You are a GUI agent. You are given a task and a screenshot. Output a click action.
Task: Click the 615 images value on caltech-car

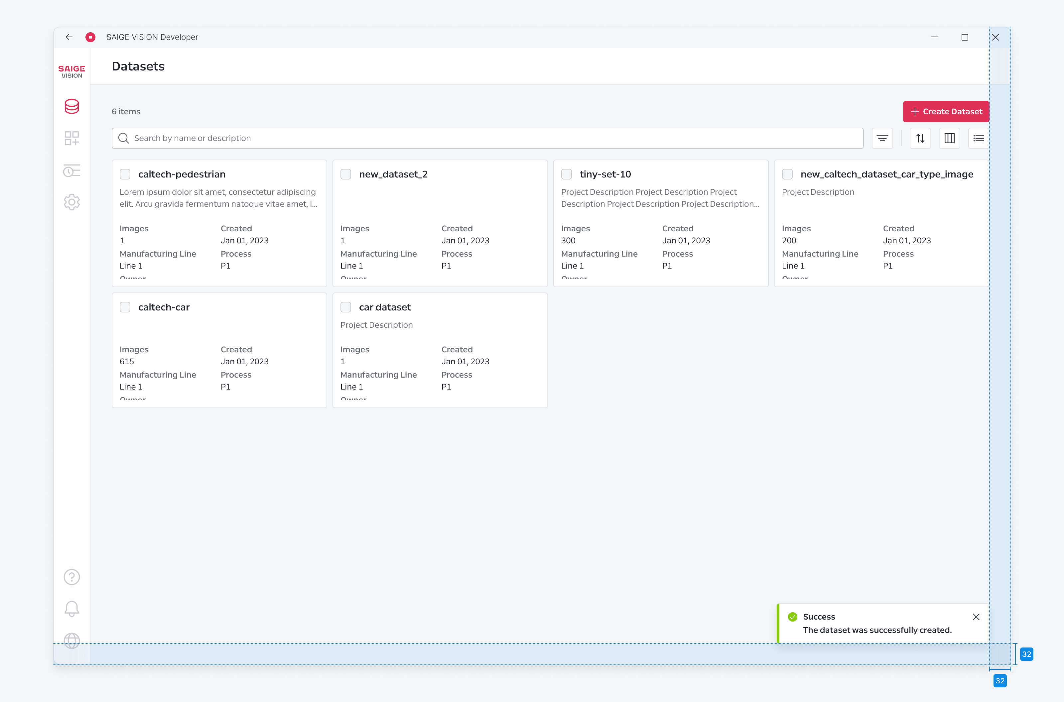127,362
